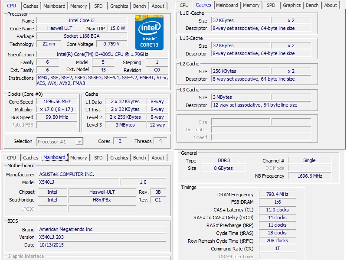
Task: Click the FSB:DRAM ratio value '1:6'
Action: tap(277, 202)
